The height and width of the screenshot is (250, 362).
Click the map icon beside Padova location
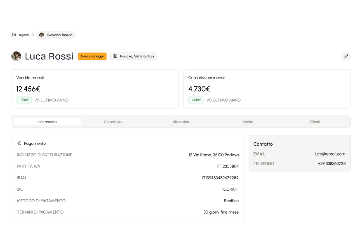(115, 56)
